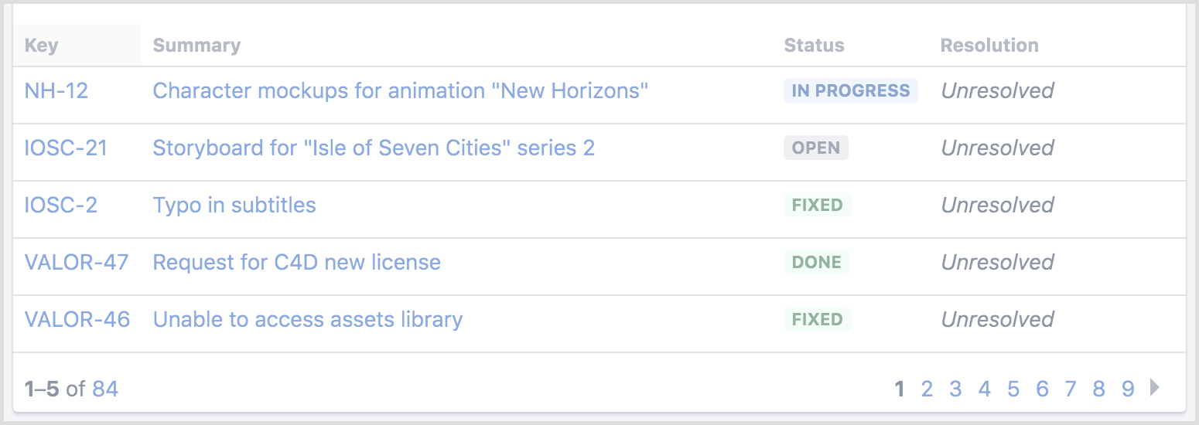
Task: Sort by the Status column header
Action: tap(814, 46)
